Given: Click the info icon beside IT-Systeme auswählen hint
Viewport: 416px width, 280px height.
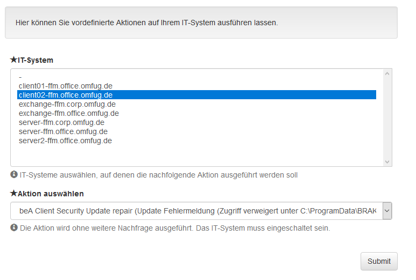Looking at the screenshot, I should click(14, 174).
